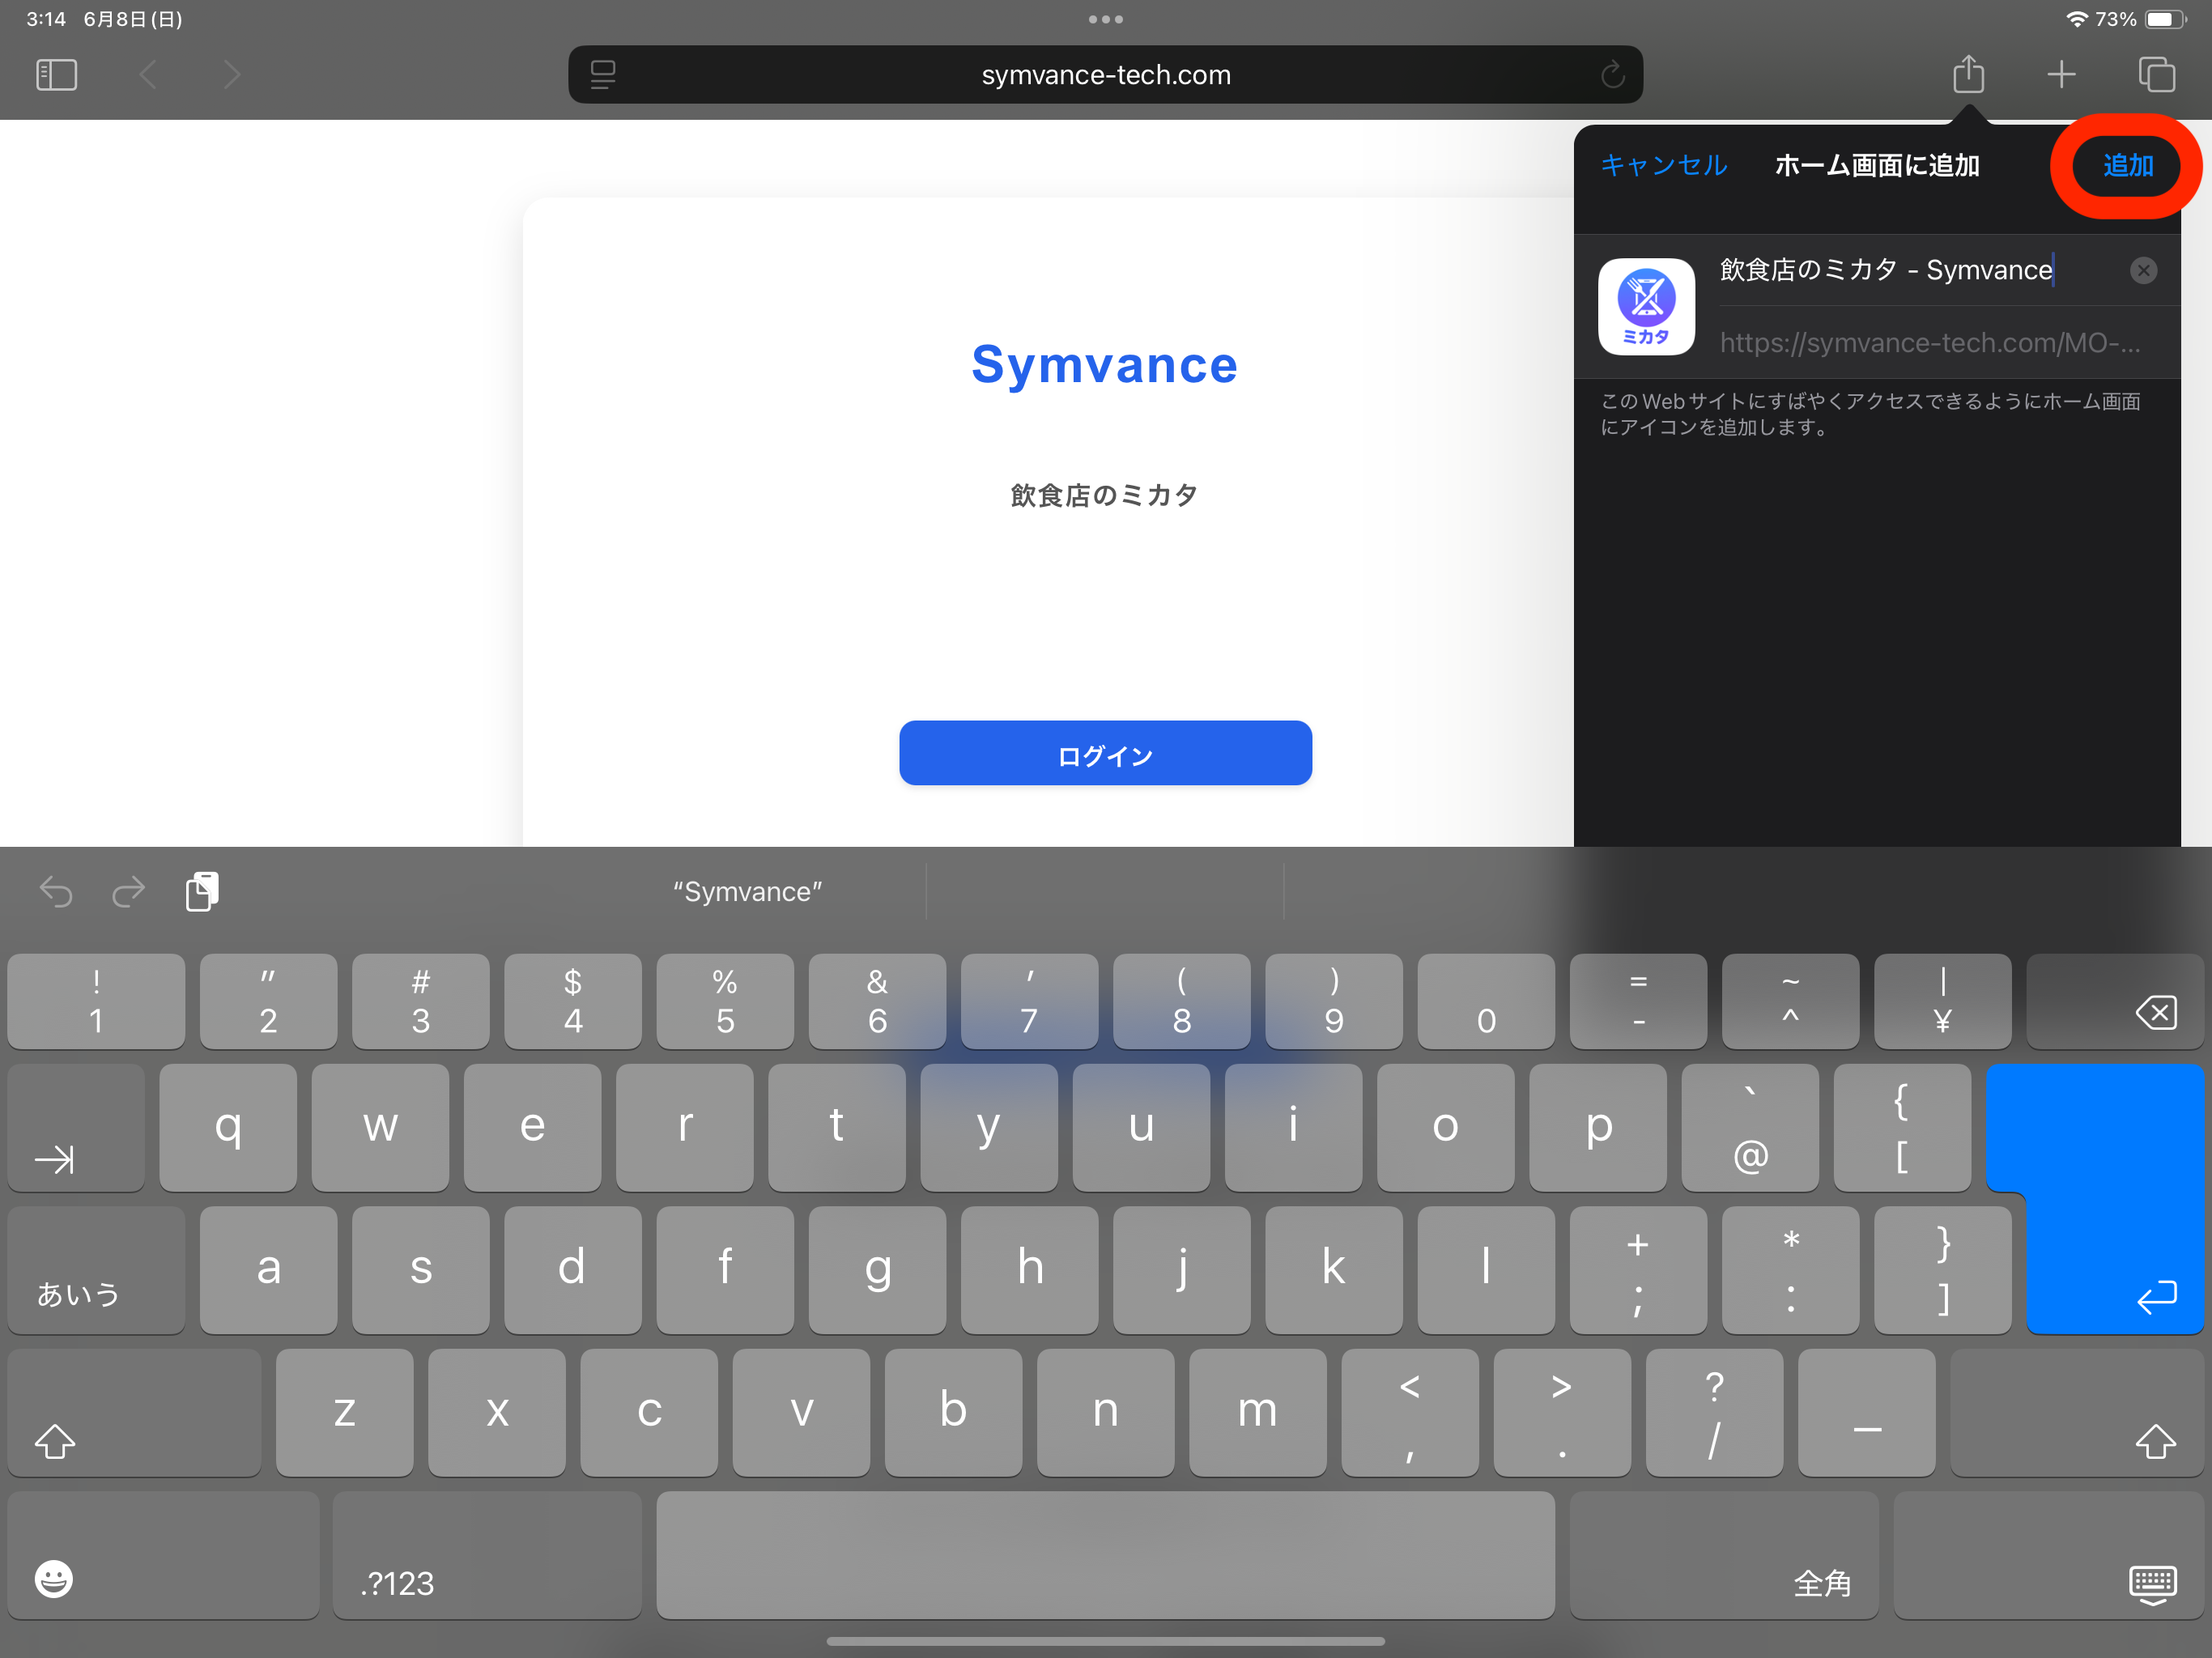Tap the space bar
The width and height of the screenshot is (2212, 1658).
pos(1105,1555)
